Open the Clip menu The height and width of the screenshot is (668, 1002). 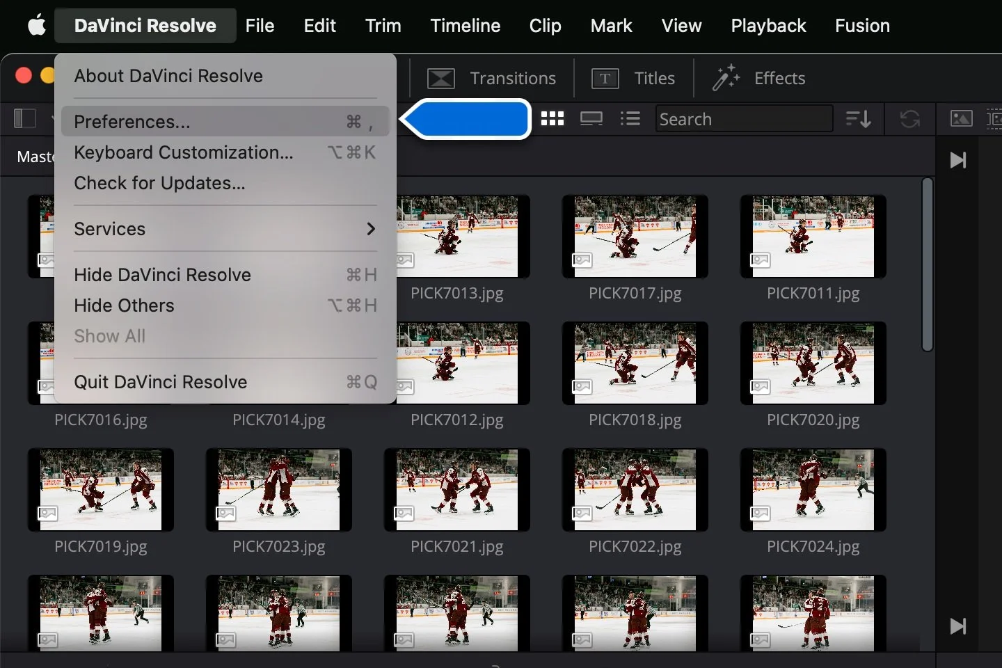pos(545,26)
